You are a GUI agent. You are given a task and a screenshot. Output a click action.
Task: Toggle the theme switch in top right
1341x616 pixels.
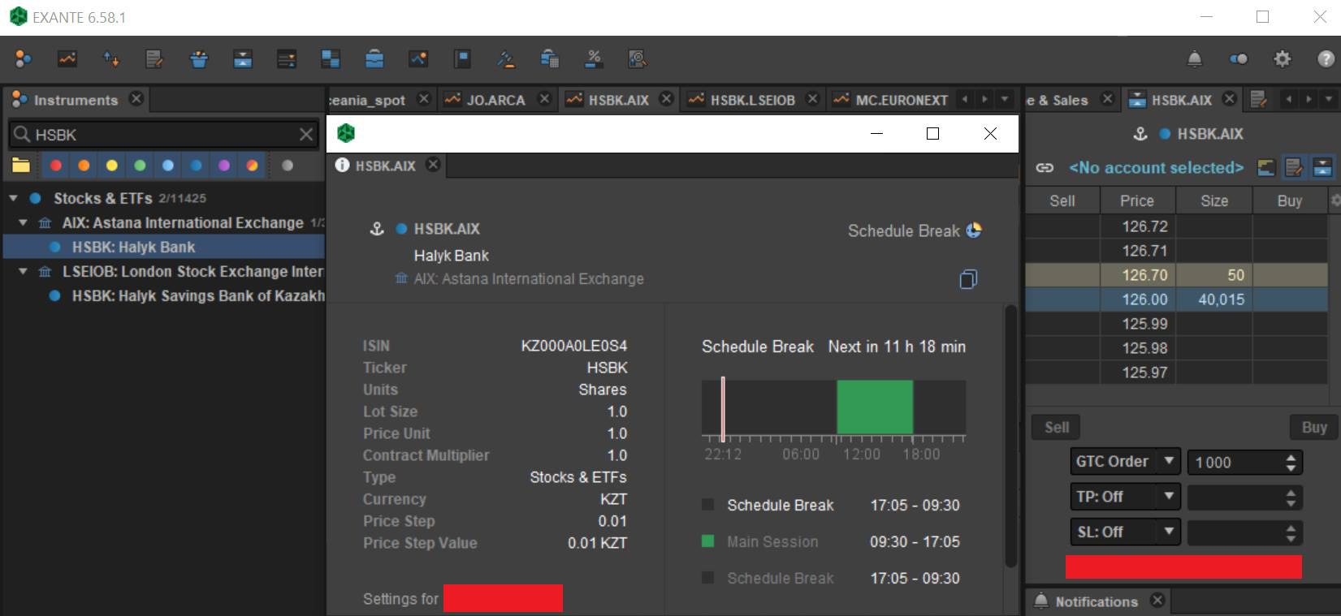[1239, 58]
